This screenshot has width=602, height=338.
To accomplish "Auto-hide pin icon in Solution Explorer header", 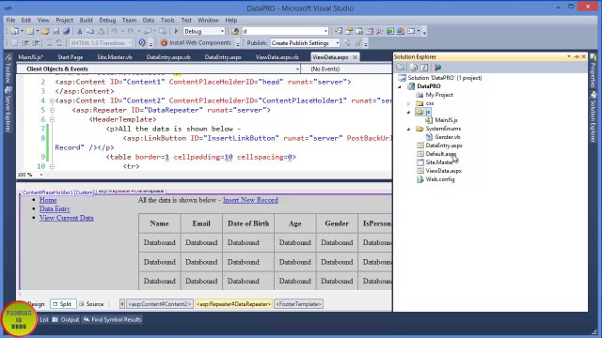I will pyautogui.click(x=577, y=56).
